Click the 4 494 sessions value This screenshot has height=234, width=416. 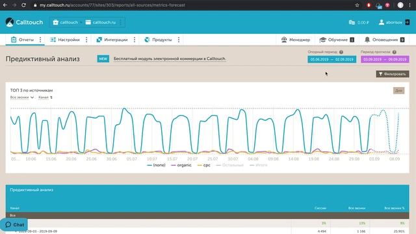(322, 231)
